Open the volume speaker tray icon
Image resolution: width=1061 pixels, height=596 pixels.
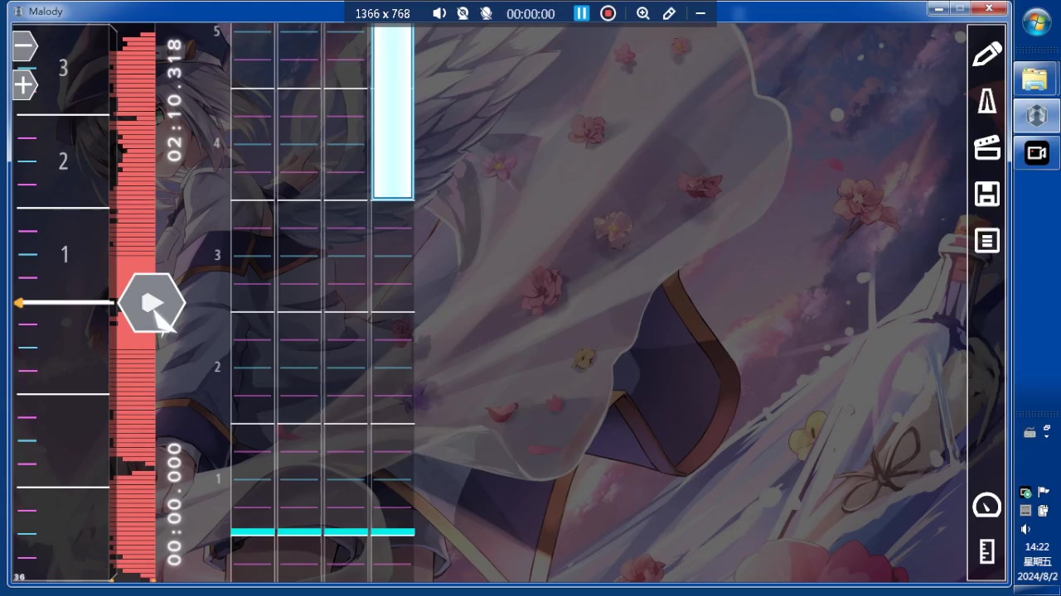[x=1026, y=528]
